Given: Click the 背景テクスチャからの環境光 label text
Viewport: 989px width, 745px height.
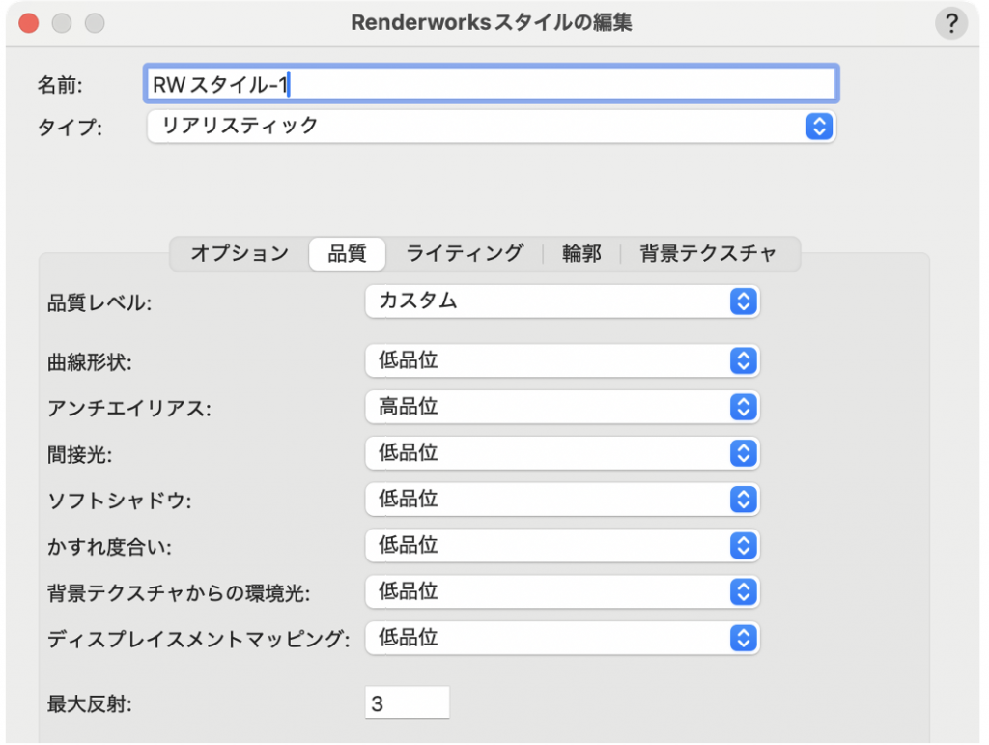Looking at the screenshot, I should coord(179,593).
